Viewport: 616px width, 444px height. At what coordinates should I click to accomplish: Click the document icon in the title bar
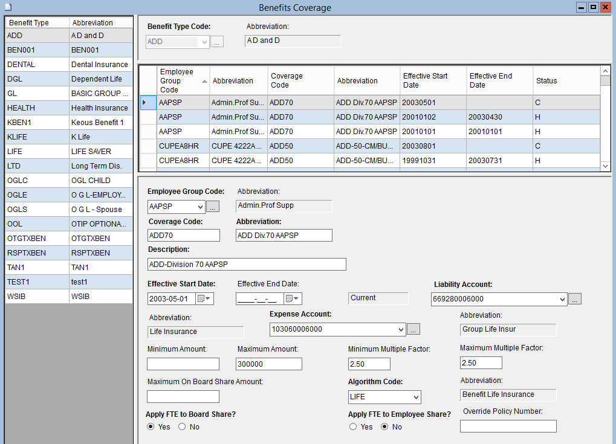pos(8,7)
